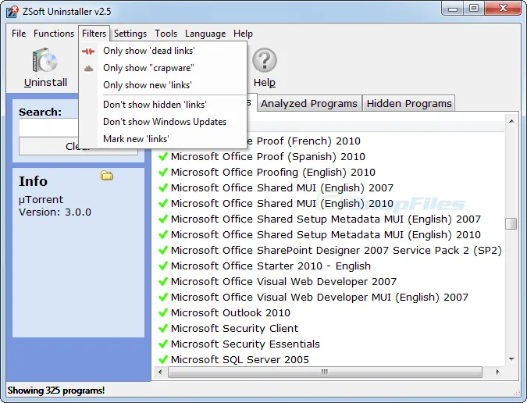Open the Language menu
This screenshot has width=527, height=403.
point(205,34)
